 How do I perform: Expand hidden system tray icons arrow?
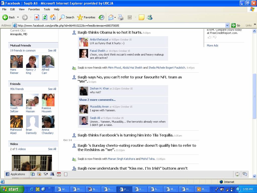(x=238, y=189)
